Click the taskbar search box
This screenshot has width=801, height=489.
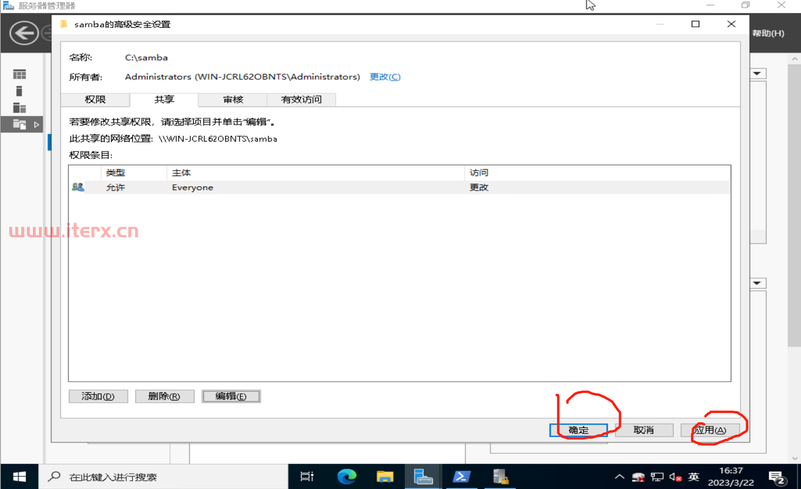pyautogui.click(x=163, y=477)
